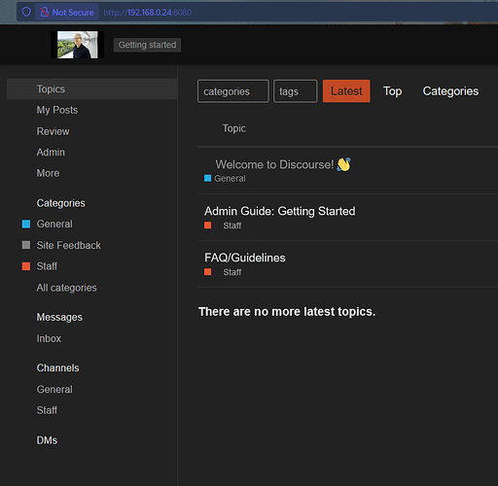
Task: Click the Getting started button
Action: click(147, 45)
